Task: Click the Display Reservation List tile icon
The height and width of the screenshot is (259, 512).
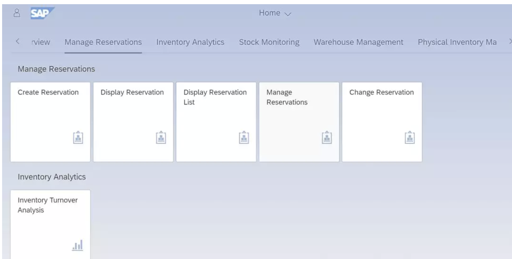Action: click(243, 138)
